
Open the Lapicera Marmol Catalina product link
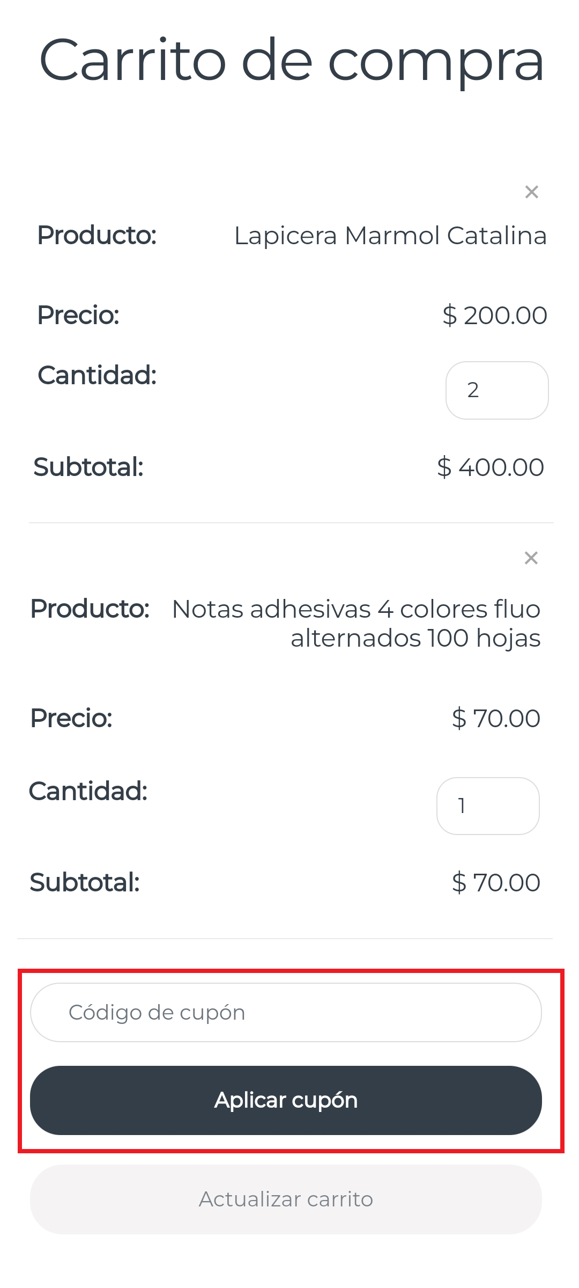click(390, 236)
